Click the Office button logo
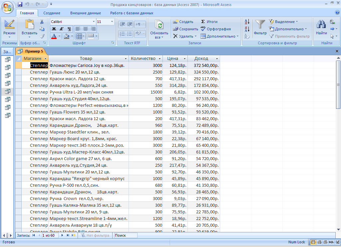Image resolution: width=341 pixels, height=247 pixels. 7,8
